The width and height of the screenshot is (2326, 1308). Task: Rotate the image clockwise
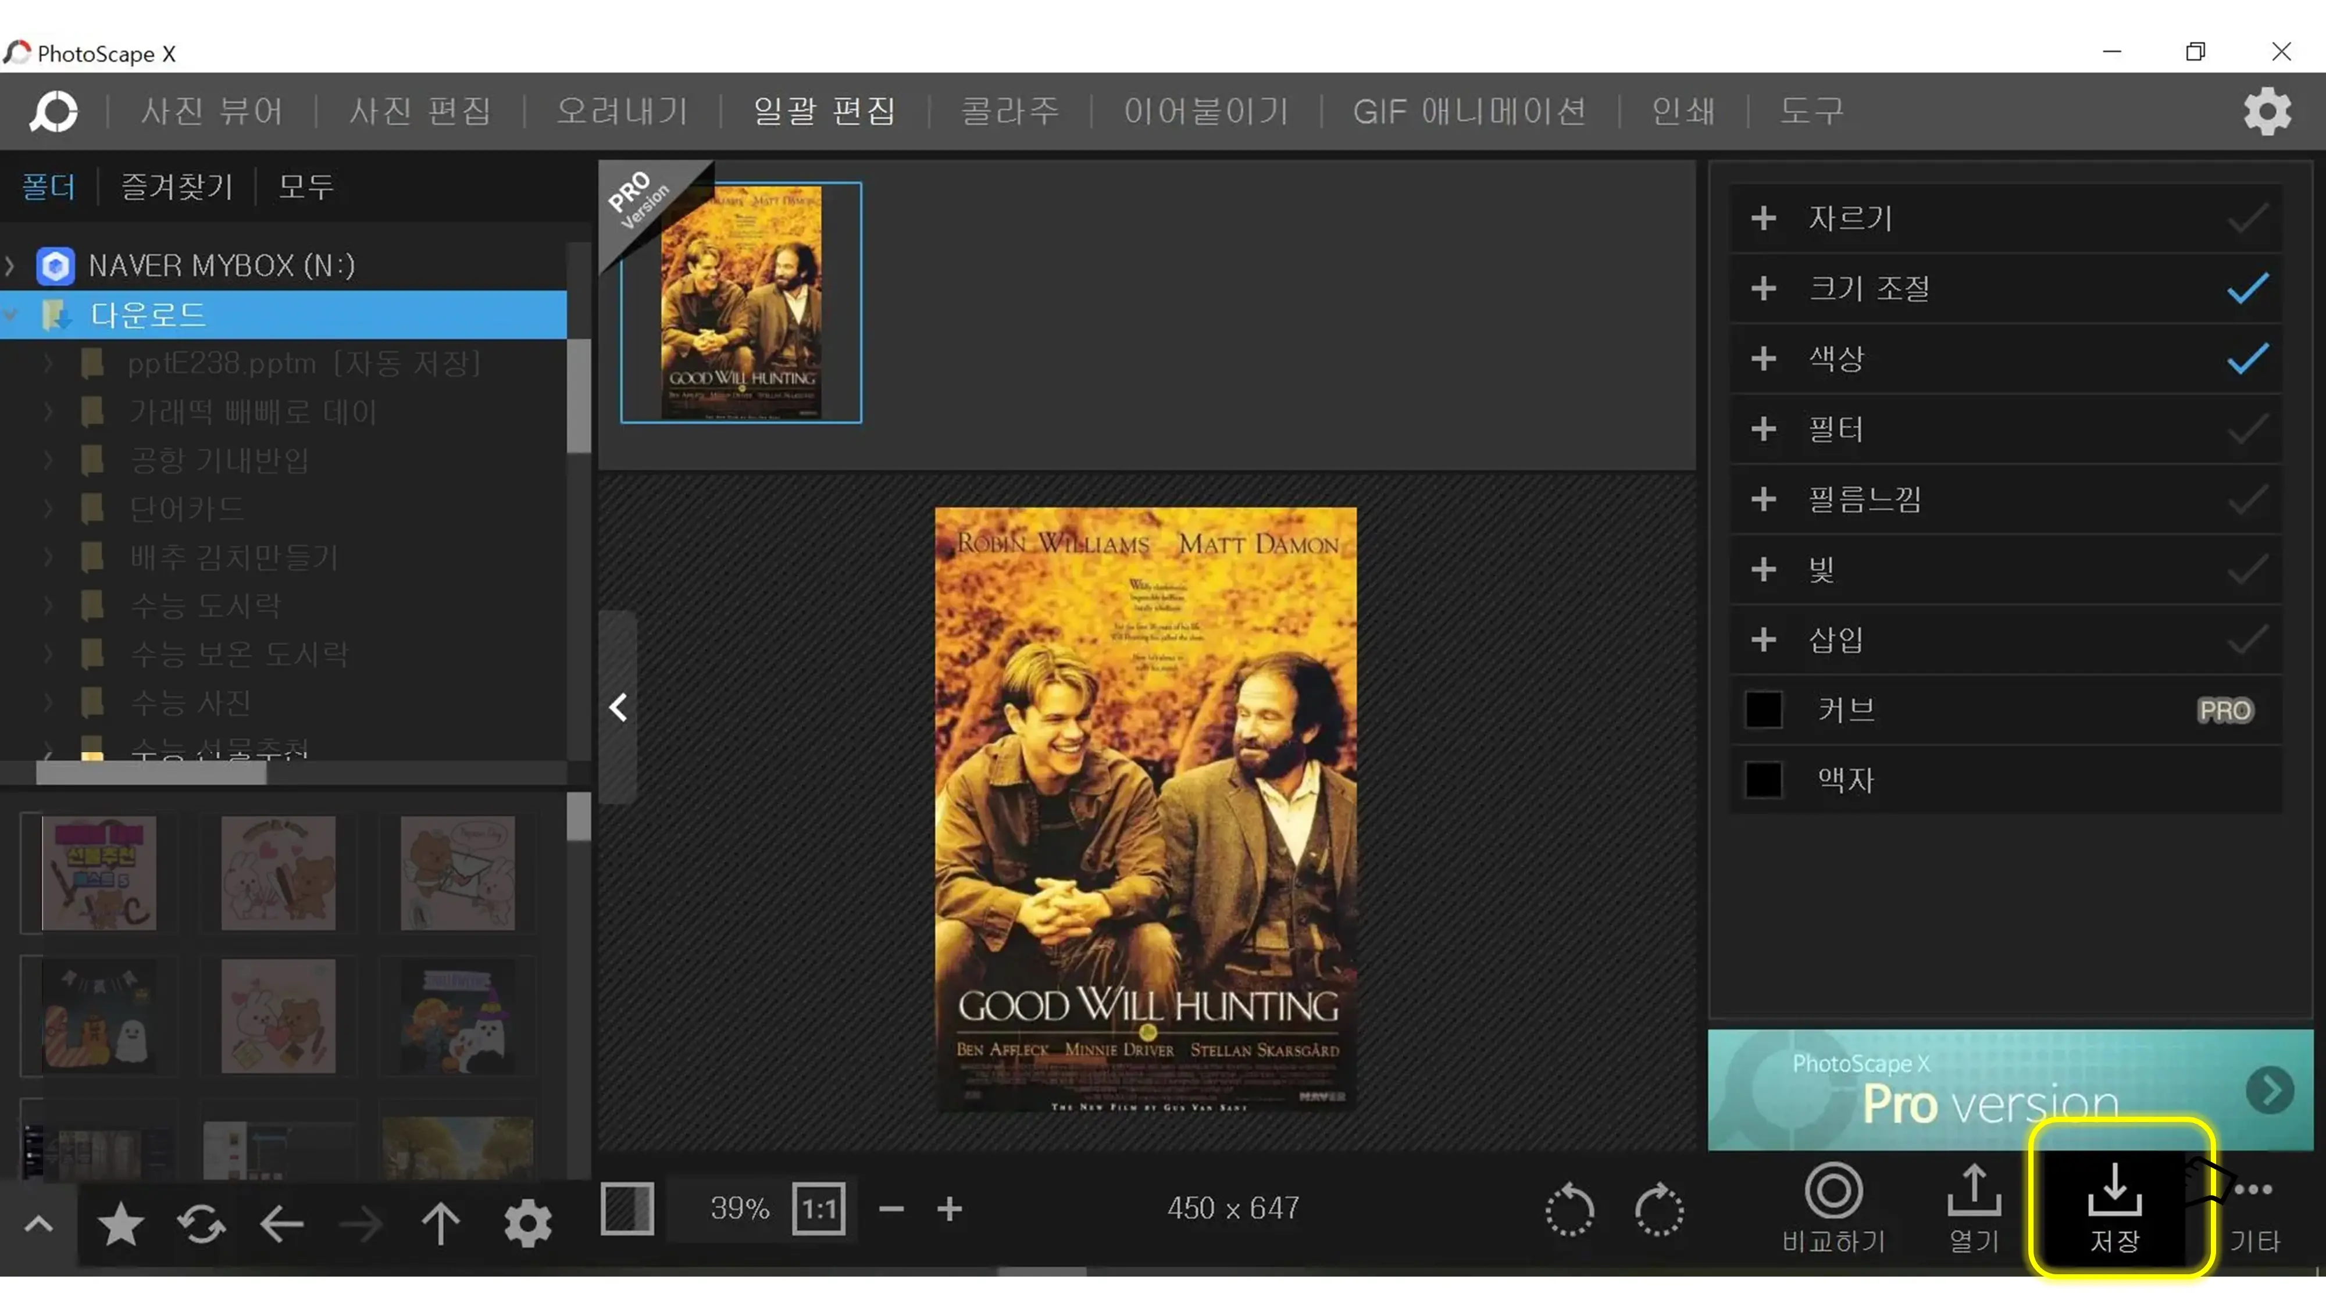click(1658, 1209)
